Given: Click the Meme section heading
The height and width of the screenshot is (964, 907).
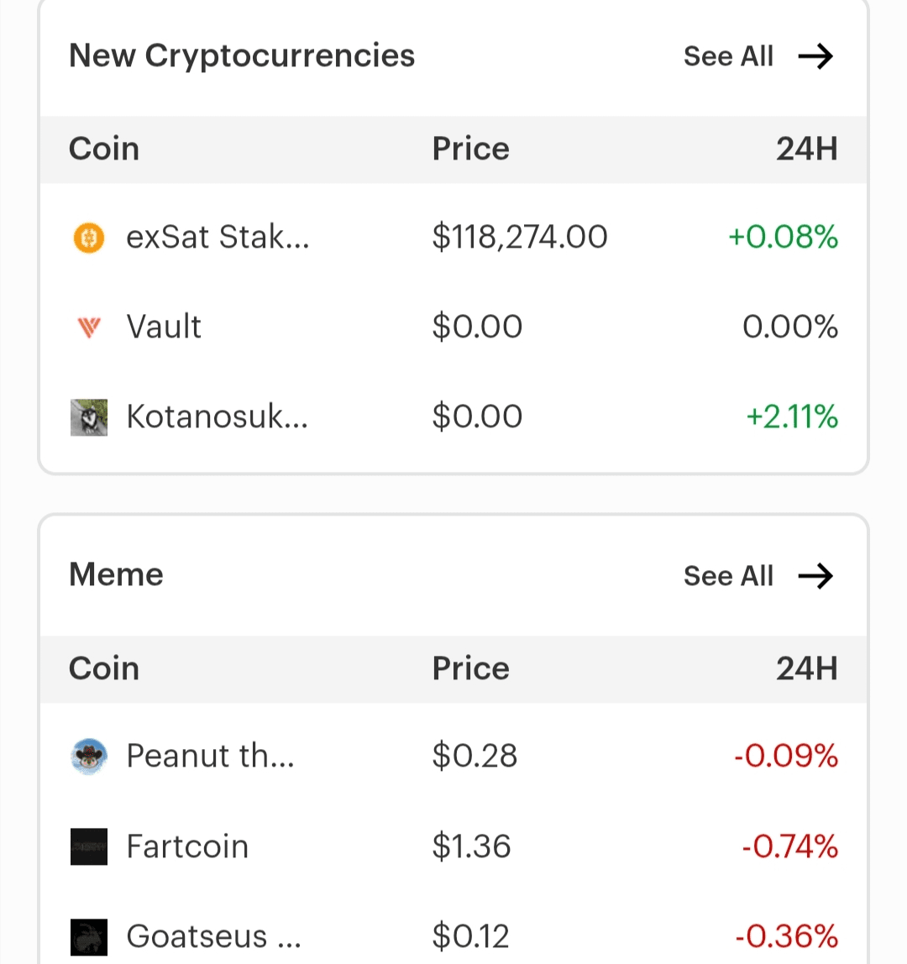Looking at the screenshot, I should [x=116, y=575].
